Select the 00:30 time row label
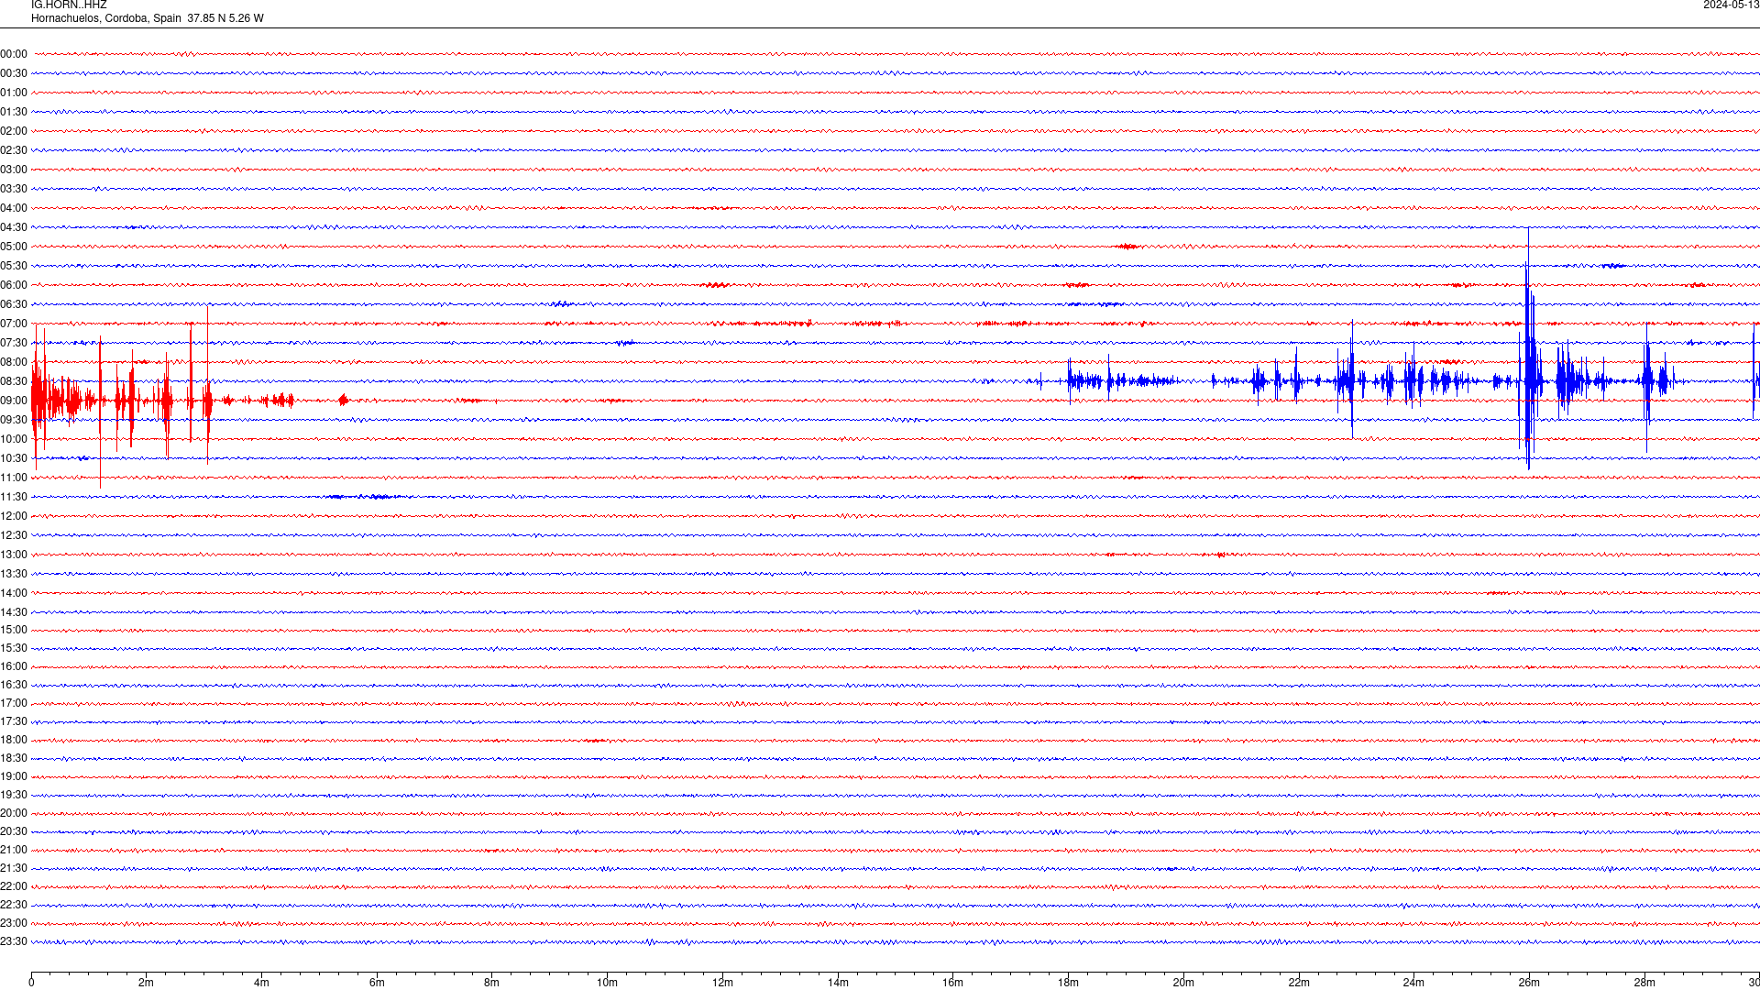Viewport: 1760px width, 990px height. [x=14, y=73]
